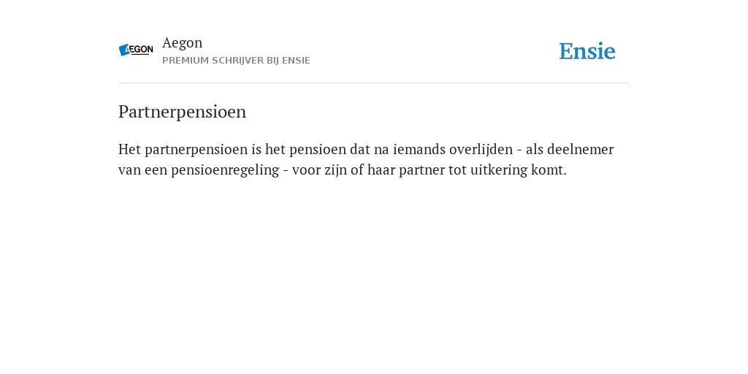
Task: Click the partnerpensioen definition paragraph
Action: click(x=366, y=159)
